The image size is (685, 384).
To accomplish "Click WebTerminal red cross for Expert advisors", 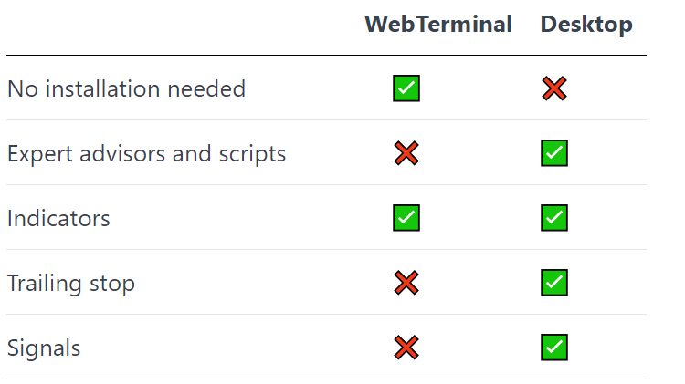I will pyautogui.click(x=406, y=153).
